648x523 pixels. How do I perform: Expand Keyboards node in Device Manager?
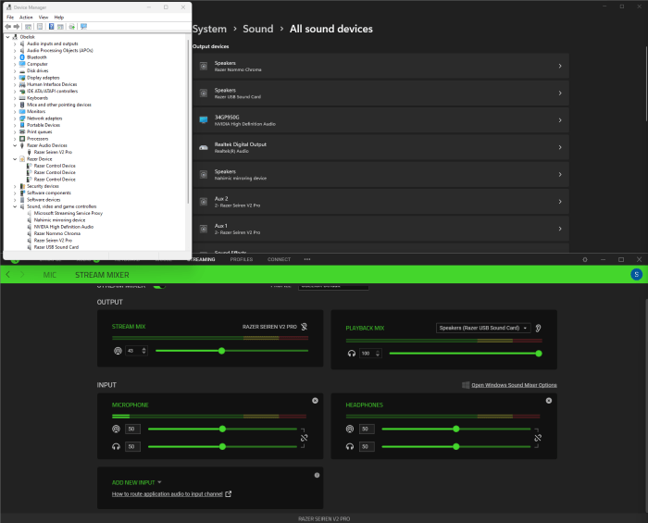15,98
